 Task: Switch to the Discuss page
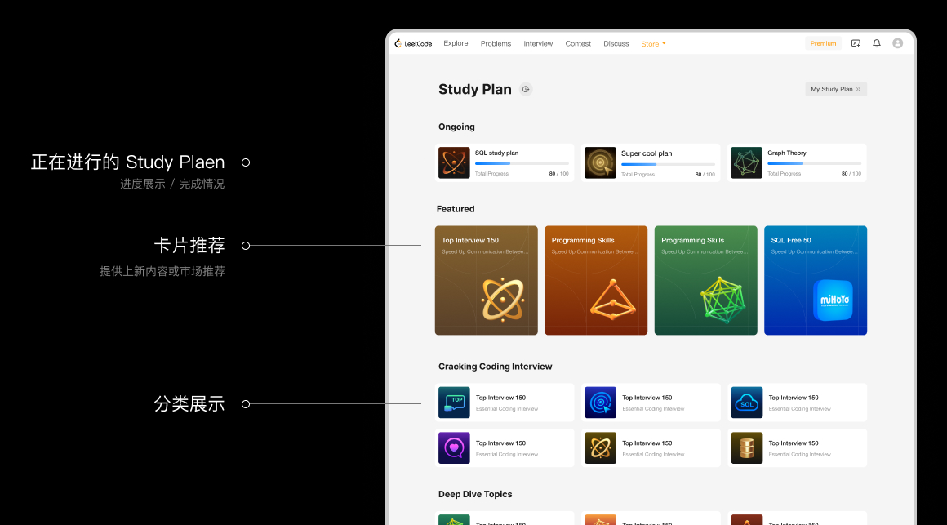click(x=616, y=44)
